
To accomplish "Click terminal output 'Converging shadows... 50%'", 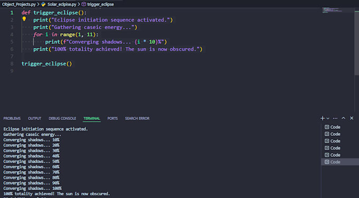I will pyautogui.click(x=31, y=162).
